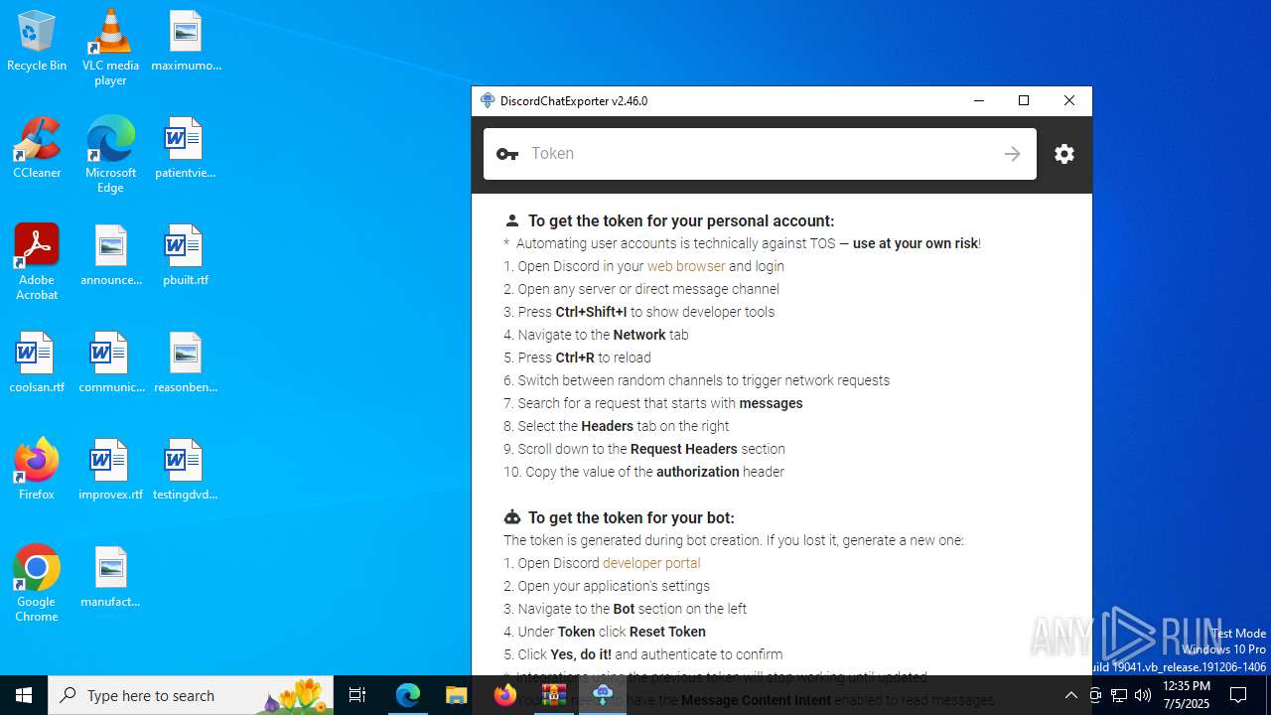Open the Action Center notifications
The image size is (1271, 715).
point(1238,695)
